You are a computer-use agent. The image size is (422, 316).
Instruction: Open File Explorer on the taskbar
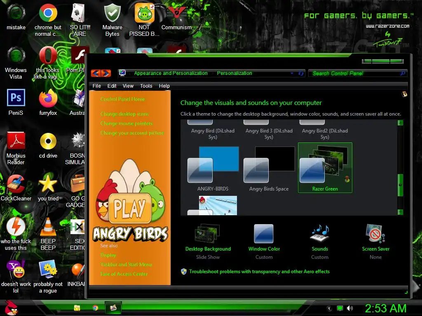(x=77, y=308)
